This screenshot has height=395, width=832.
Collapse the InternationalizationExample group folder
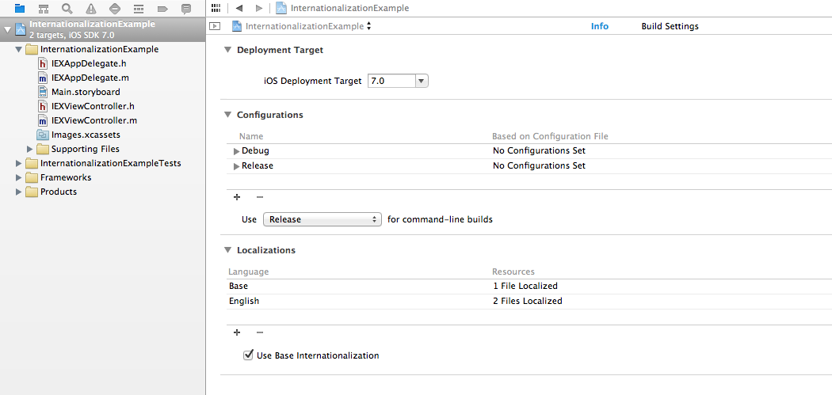[19, 49]
